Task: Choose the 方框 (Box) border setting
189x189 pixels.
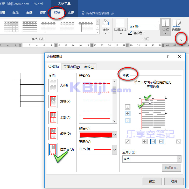Action: (x=53, y=101)
